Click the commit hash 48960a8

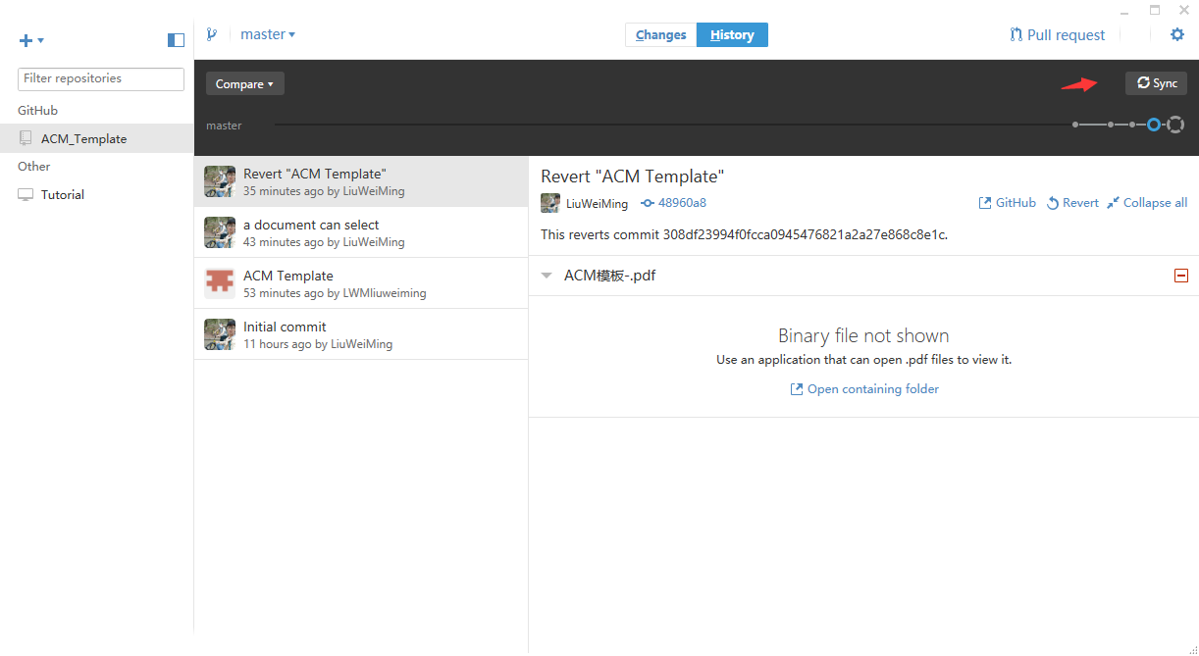(x=682, y=203)
